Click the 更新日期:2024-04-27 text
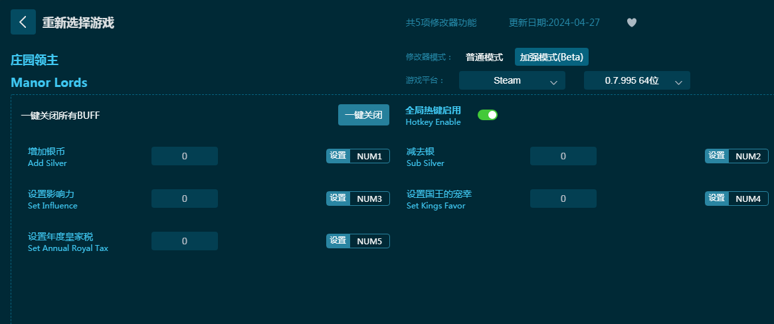 click(554, 23)
